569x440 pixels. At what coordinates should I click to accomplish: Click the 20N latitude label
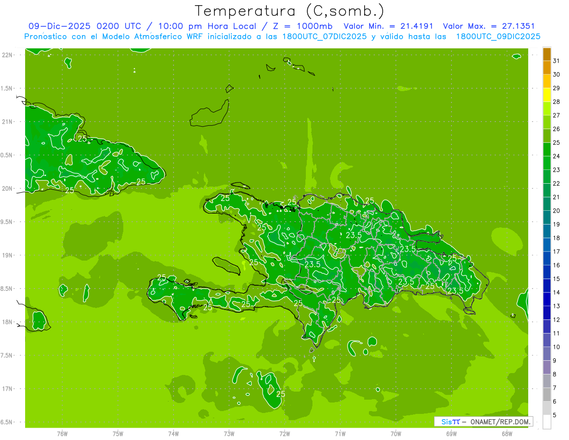pos(7,188)
